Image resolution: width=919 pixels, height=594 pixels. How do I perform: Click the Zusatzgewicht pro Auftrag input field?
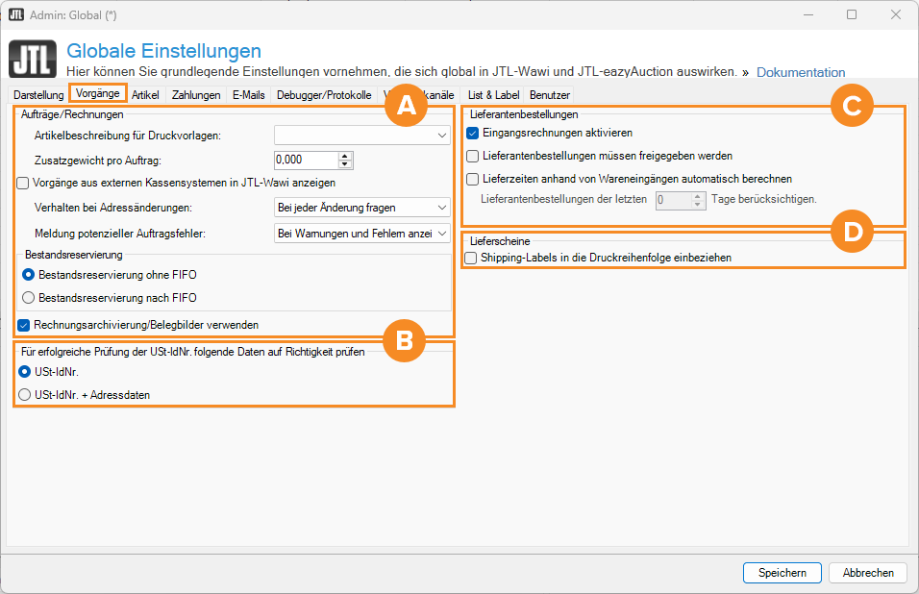tap(306, 160)
